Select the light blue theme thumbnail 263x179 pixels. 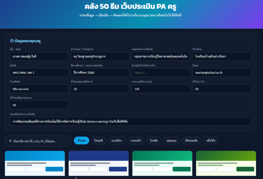pos(35,163)
